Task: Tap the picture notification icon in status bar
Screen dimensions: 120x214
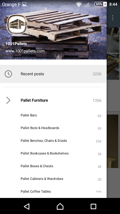Action: [24, 4]
